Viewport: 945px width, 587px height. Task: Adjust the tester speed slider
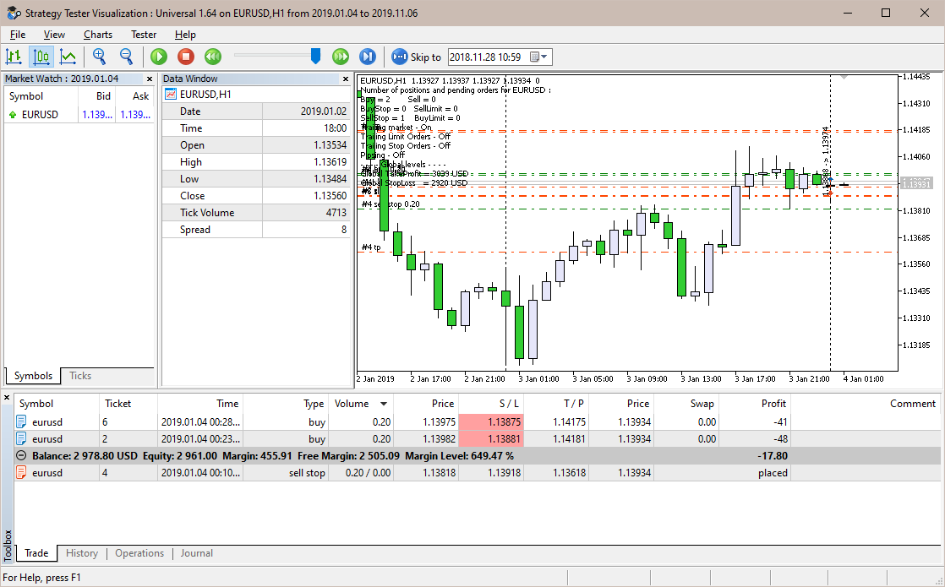point(315,57)
